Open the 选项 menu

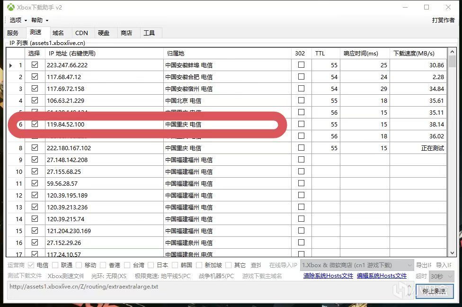click(18, 20)
